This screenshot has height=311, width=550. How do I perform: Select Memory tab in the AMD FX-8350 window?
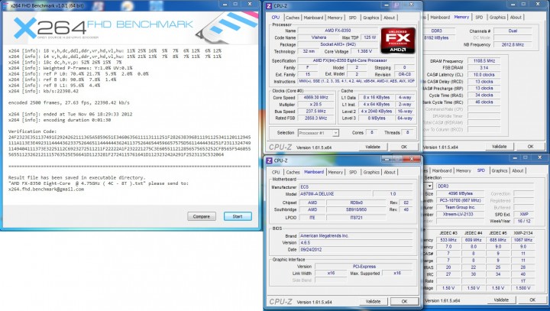[x=335, y=18]
